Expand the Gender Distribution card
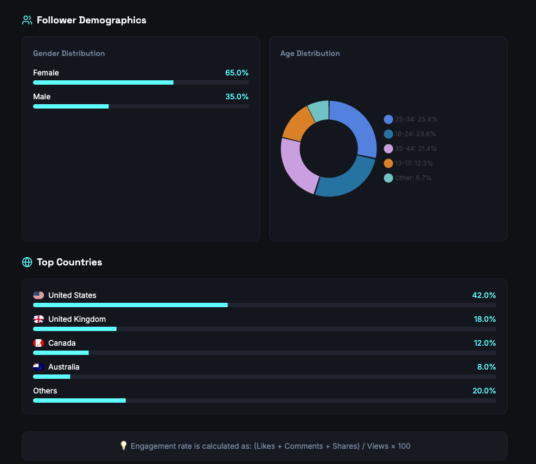The height and width of the screenshot is (464, 536). [141, 138]
